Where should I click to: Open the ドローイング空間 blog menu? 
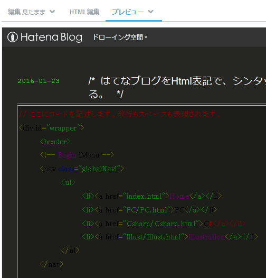coord(120,37)
